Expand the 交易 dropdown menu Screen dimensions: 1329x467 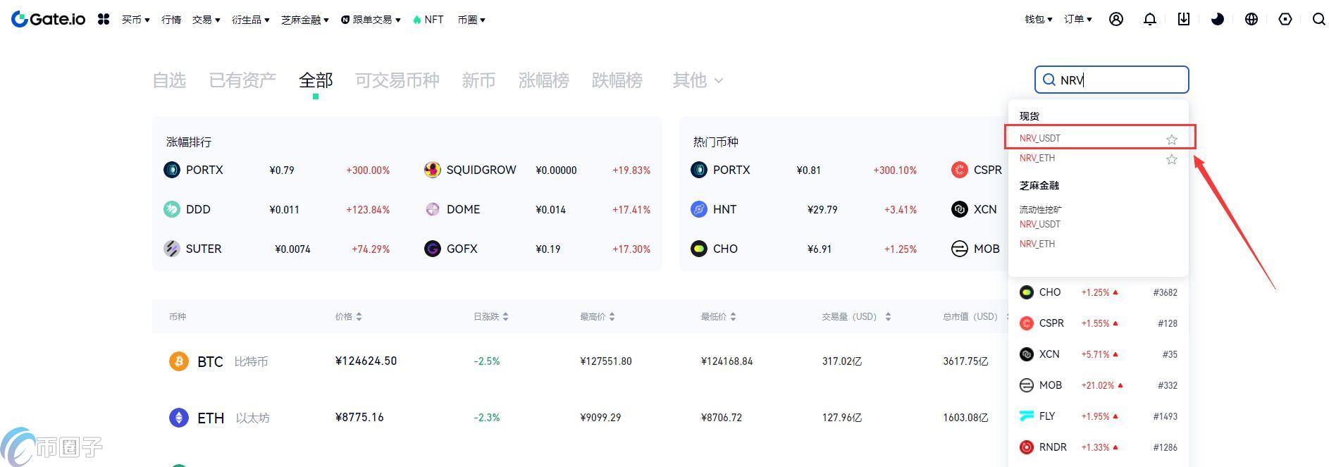point(206,20)
